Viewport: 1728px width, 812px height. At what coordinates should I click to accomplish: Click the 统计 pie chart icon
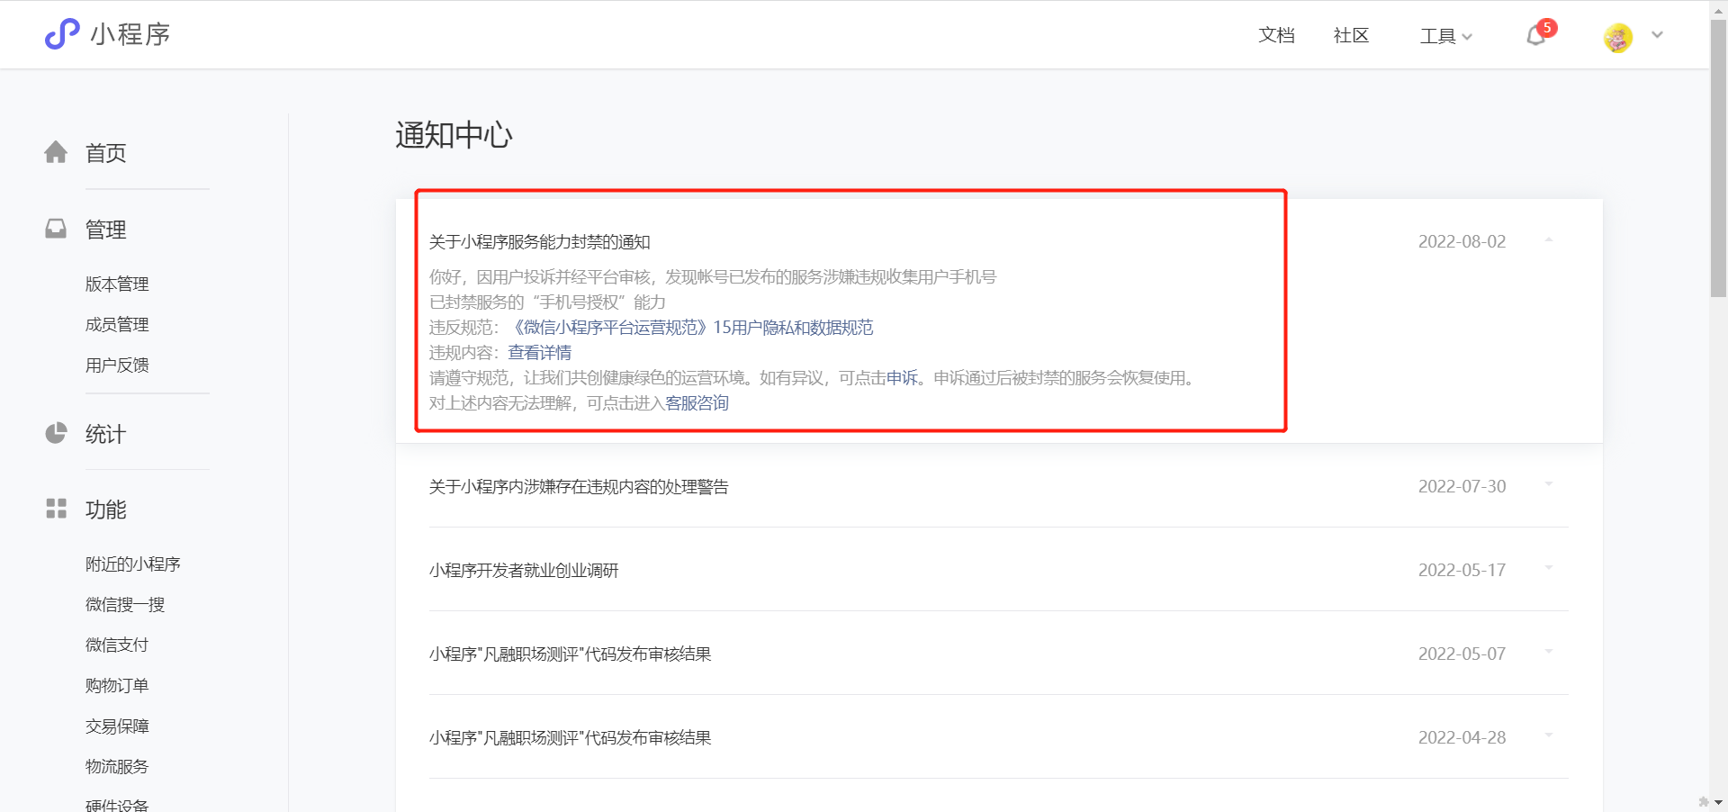click(56, 433)
